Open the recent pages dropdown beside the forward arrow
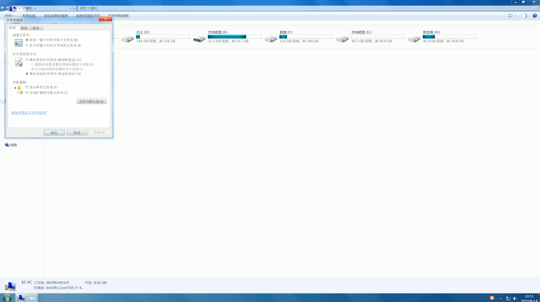540x302 pixels. click(11, 8)
